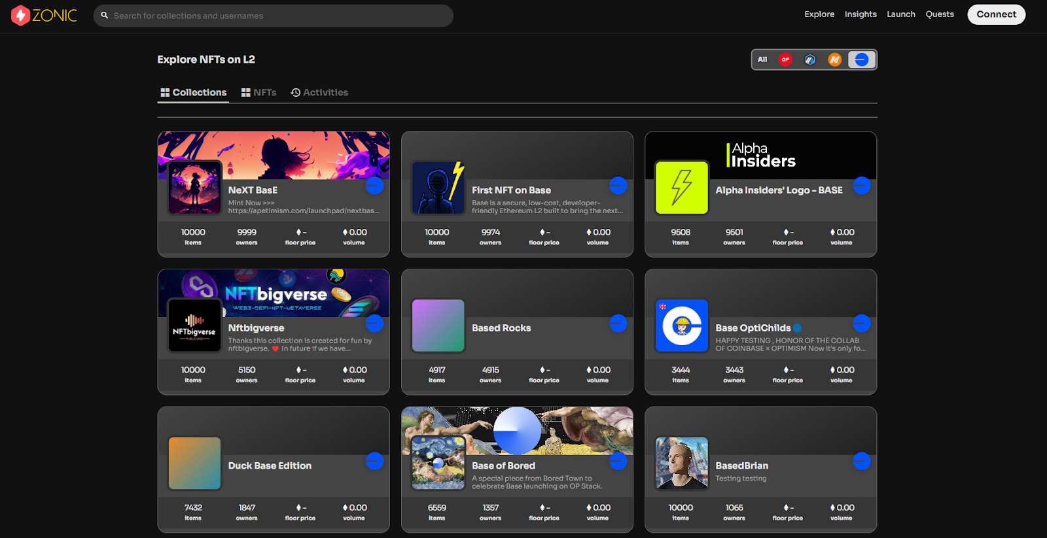This screenshot has height=538, width=1047.
Task: Select the orange Nova chain filter icon
Action: pyautogui.click(x=834, y=59)
